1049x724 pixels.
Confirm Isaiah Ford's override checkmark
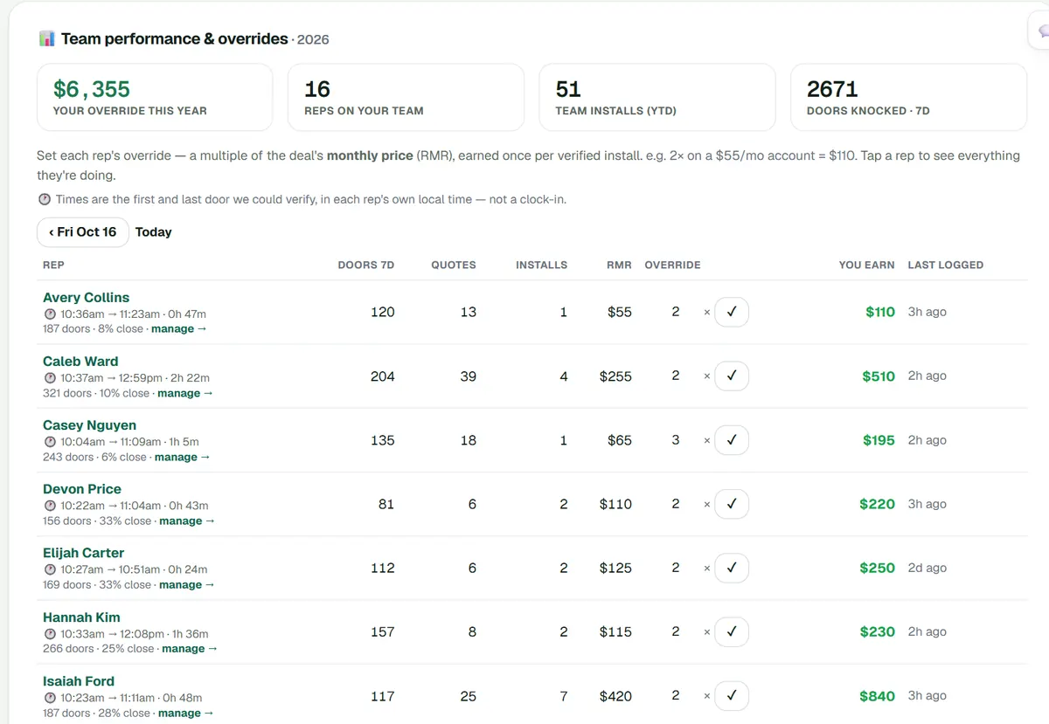732,696
